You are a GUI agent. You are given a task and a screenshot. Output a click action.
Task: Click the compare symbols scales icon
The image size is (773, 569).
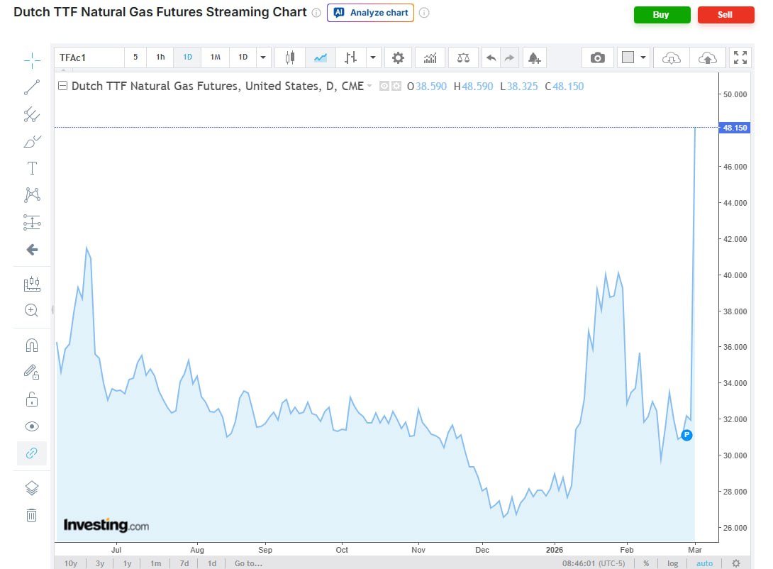coord(463,57)
